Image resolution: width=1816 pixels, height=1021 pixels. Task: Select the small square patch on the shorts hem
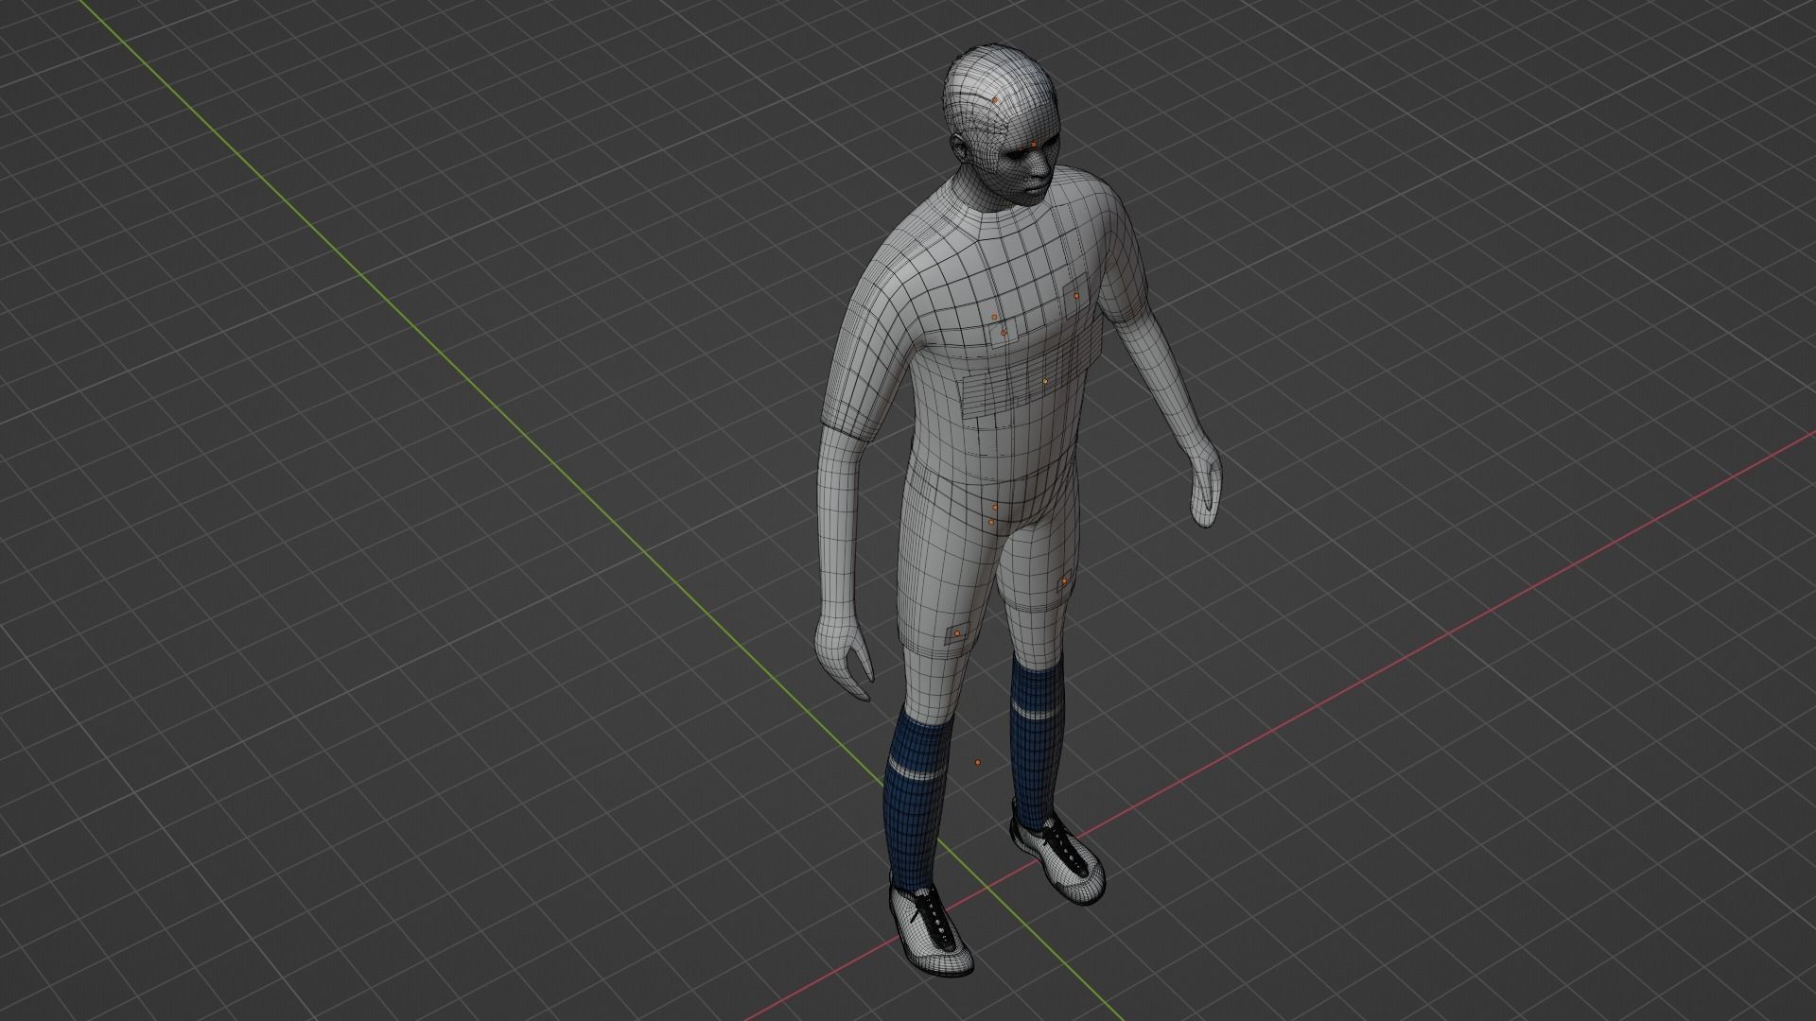point(958,633)
